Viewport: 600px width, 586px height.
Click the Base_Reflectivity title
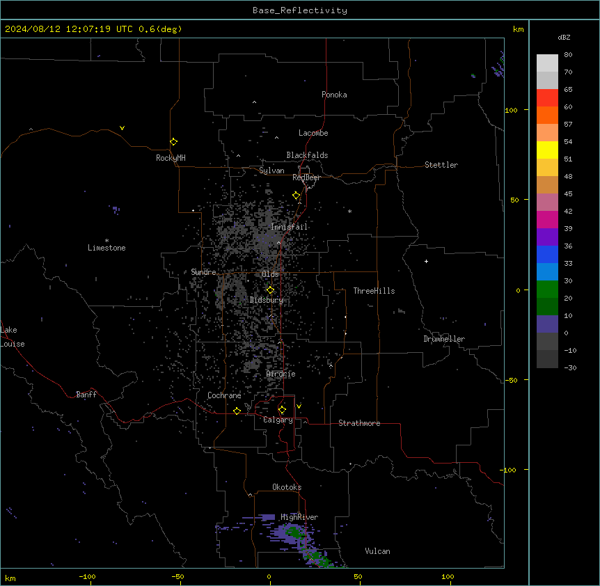coord(300,10)
